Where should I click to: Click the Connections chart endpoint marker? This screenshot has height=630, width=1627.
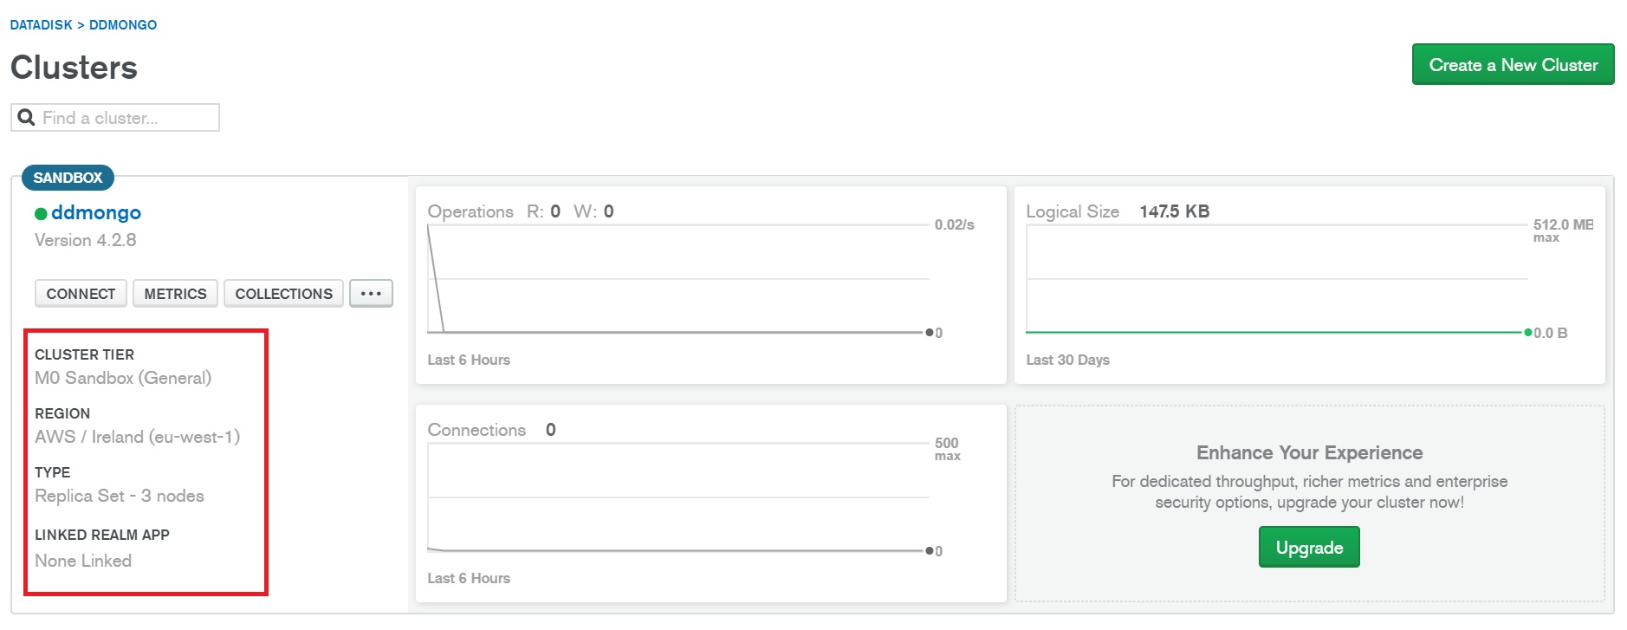tap(930, 551)
